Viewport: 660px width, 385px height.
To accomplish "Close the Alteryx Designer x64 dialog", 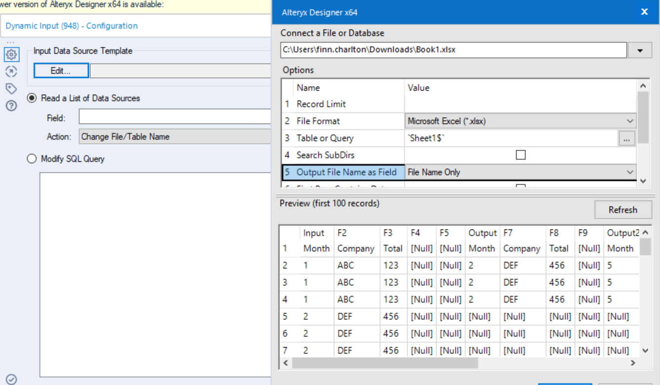I will (x=644, y=12).
